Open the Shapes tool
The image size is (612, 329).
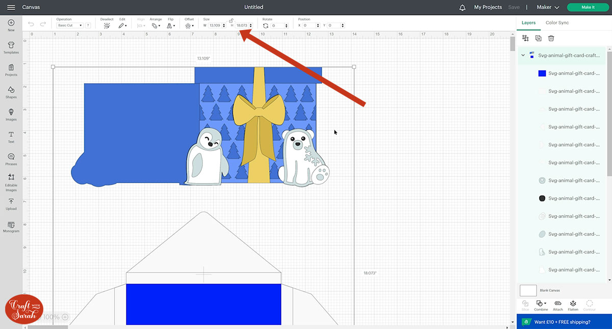point(11,92)
